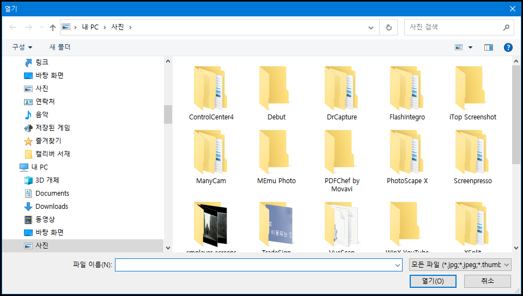The height and width of the screenshot is (296, 523).
Task: Open the ControlCenter4 folder icon
Action: pos(211,88)
